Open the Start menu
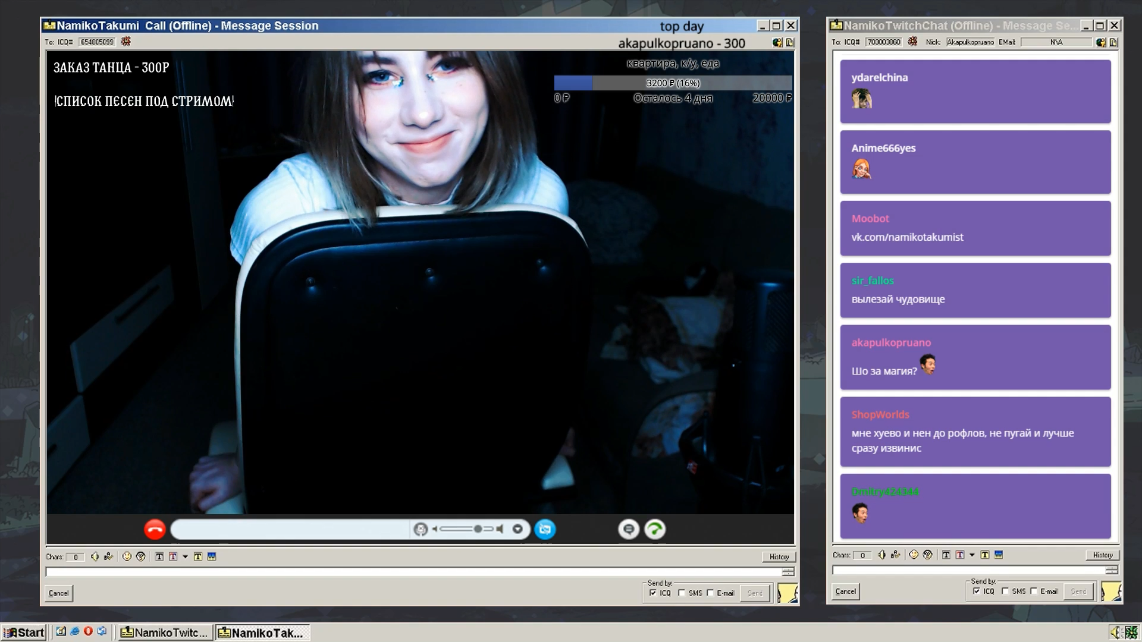Viewport: 1142px width, 642px height. click(24, 632)
